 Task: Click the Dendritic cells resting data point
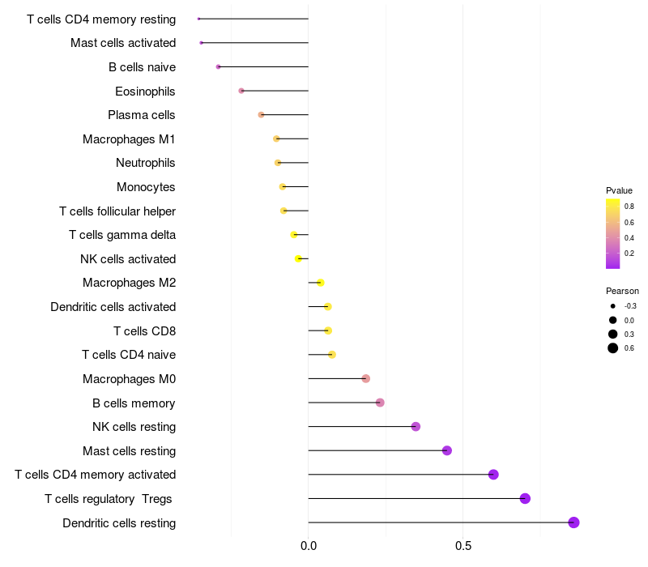573,522
